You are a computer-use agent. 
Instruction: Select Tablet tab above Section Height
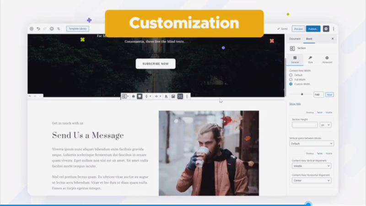[319, 113]
